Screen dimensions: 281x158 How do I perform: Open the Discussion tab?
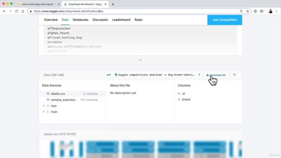click(x=100, y=20)
